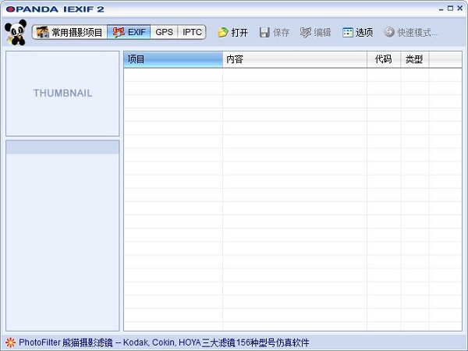Image resolution: width=468 pixels, height=351 pixels.
Task: Click the 代码 column header
Action: tap(383, 59)
